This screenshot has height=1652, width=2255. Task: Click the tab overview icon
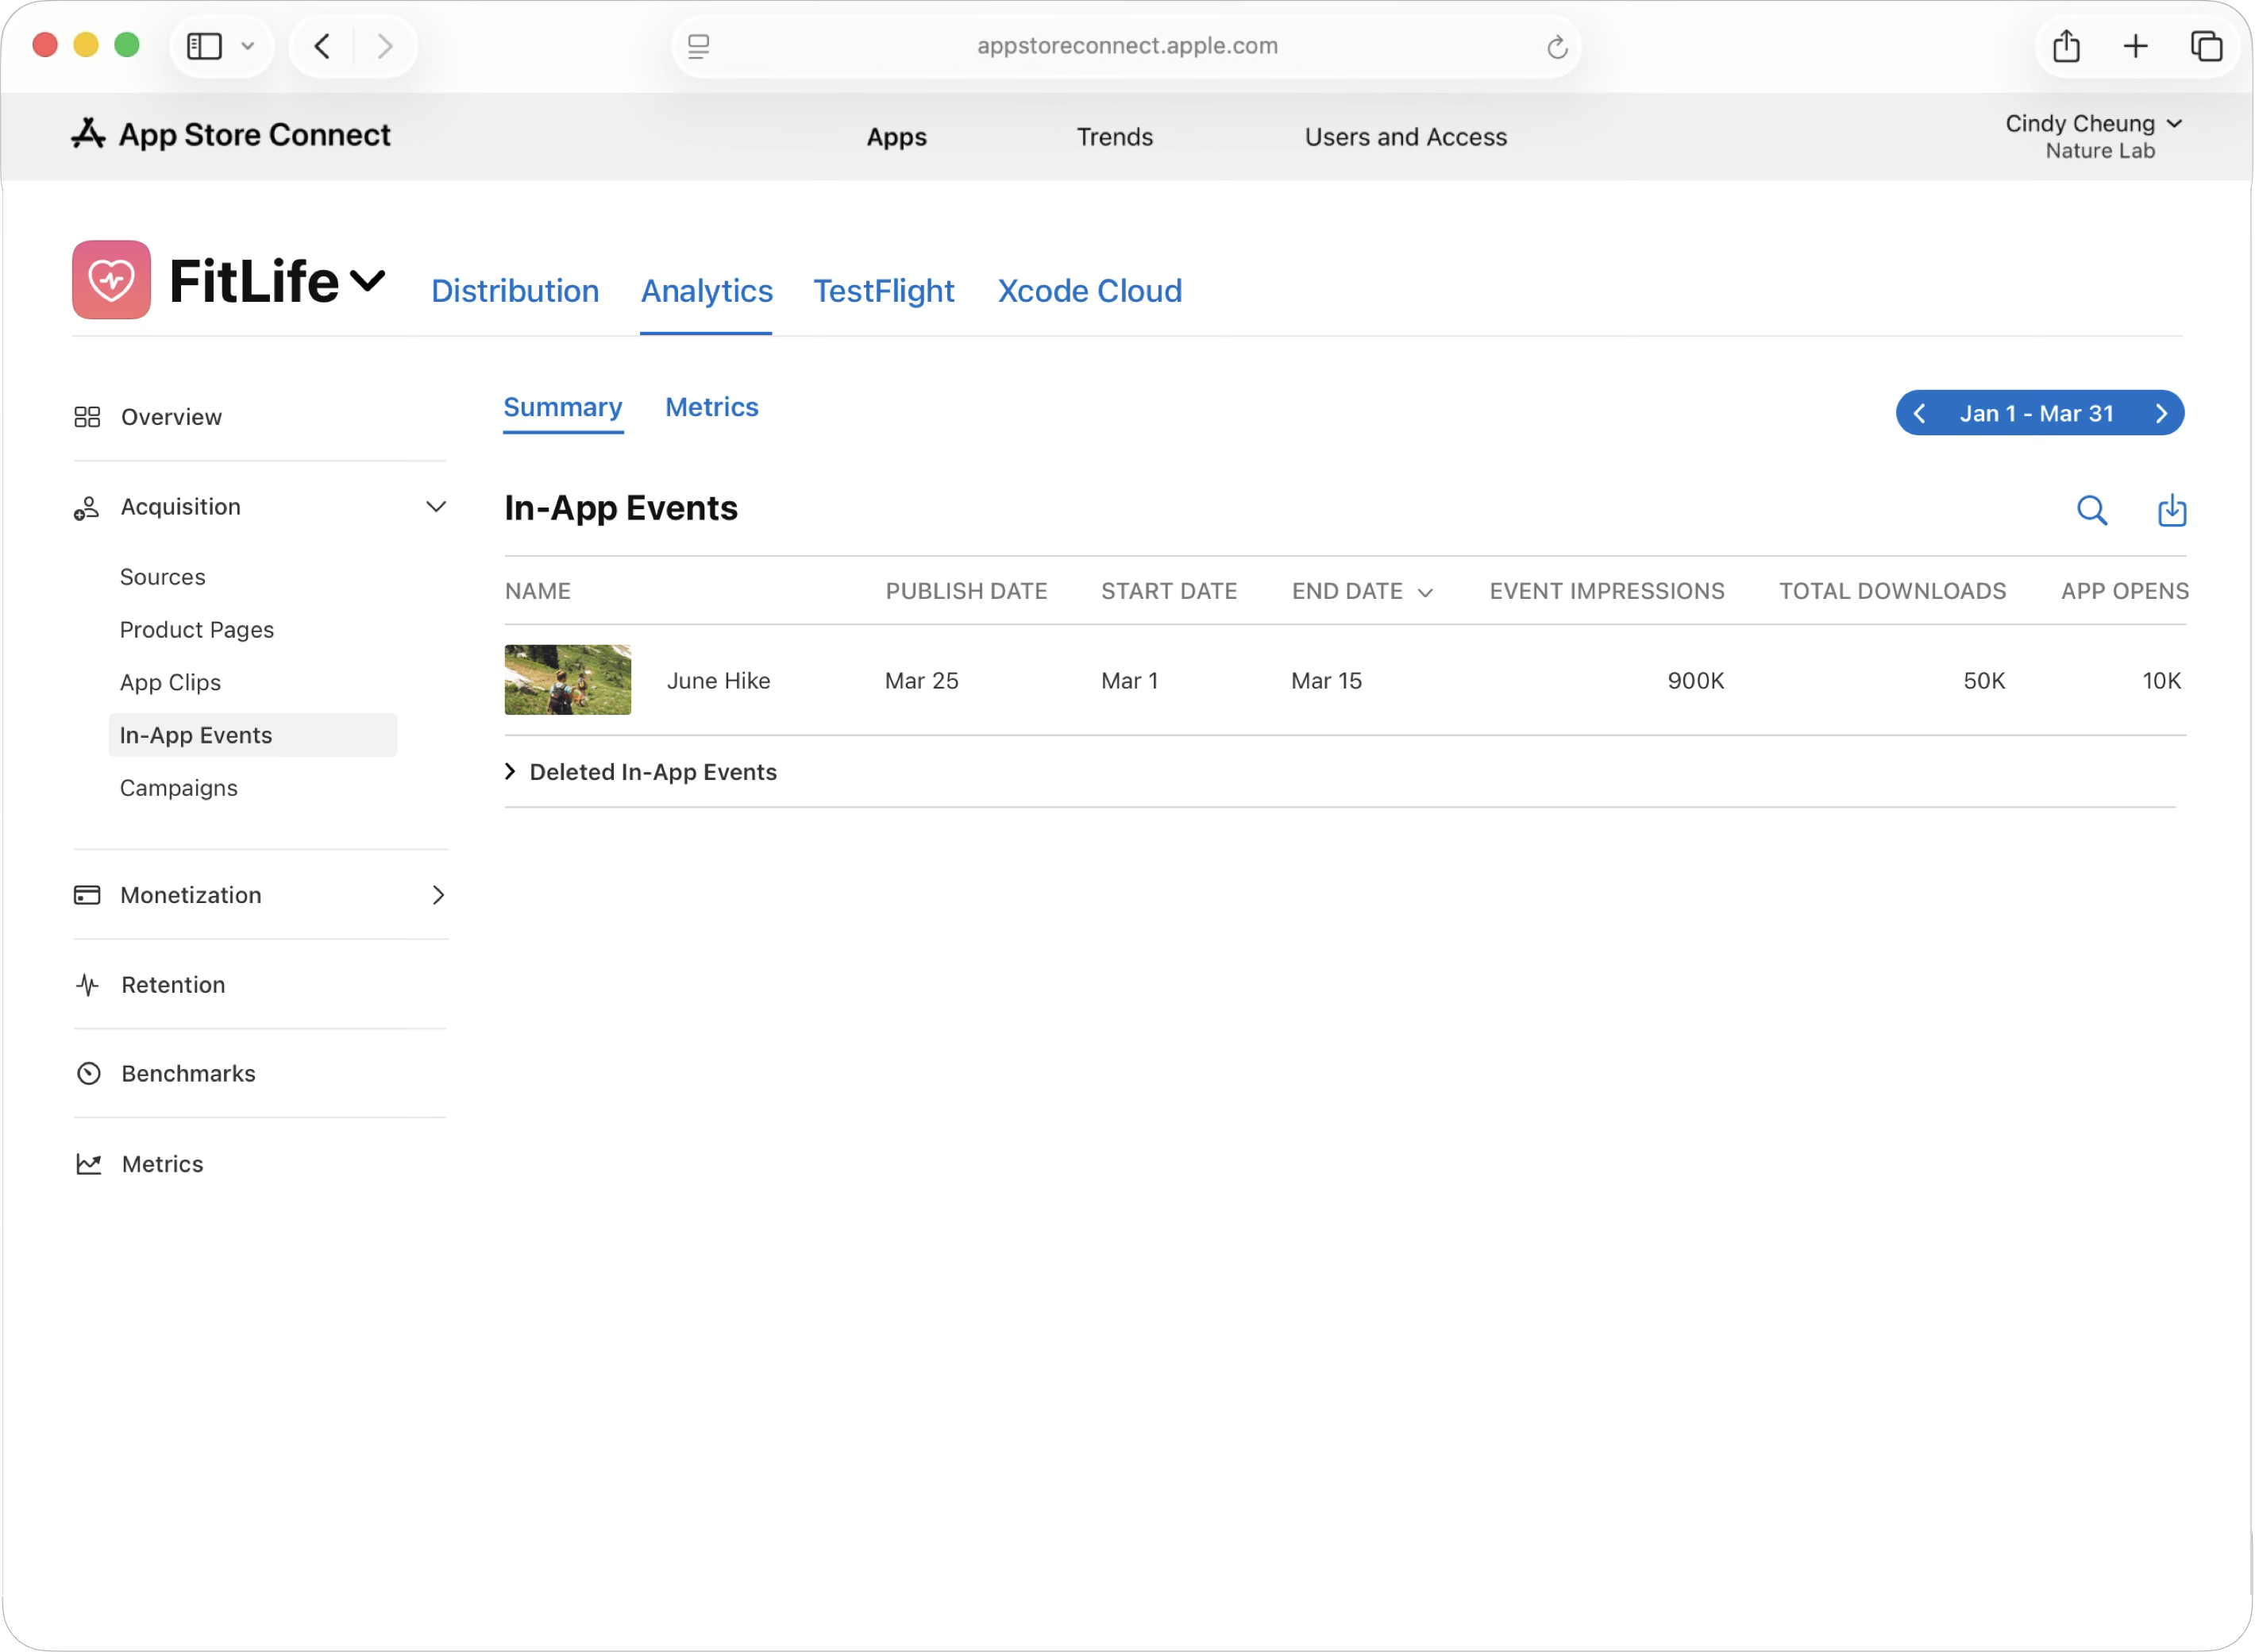[x=2206, y=46]
